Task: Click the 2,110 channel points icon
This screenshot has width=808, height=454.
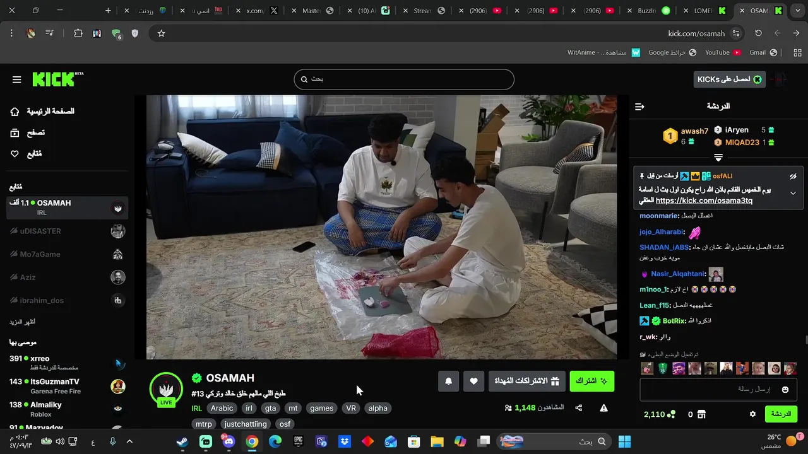Action: point(671,414)
